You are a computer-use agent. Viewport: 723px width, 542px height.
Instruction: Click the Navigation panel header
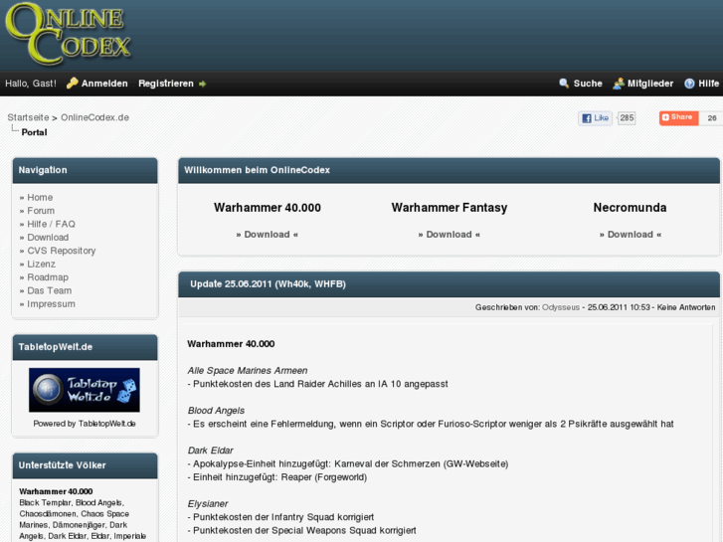click(x=85, y=170)
